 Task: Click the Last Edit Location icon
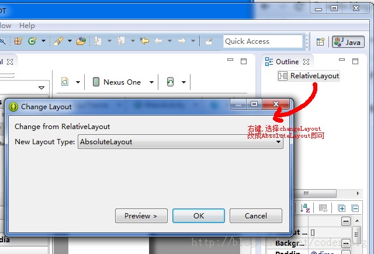[144, 41]
